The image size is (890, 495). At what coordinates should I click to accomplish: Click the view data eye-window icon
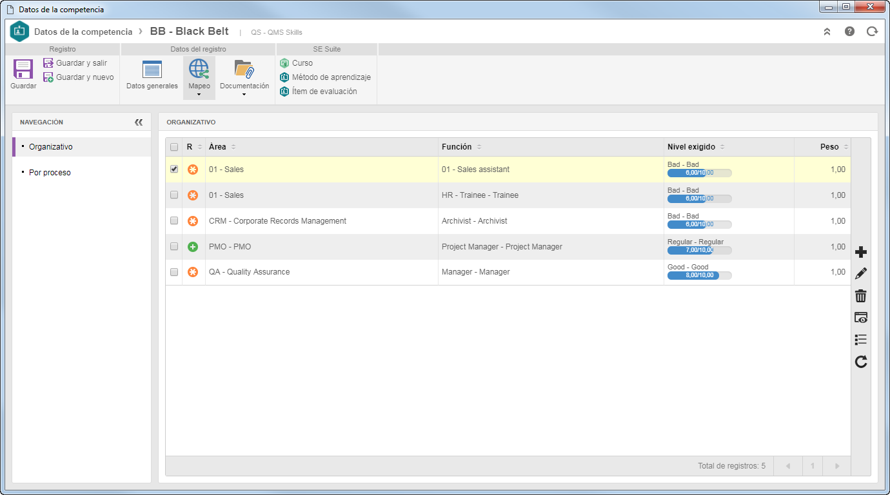[x=861, y=318]
